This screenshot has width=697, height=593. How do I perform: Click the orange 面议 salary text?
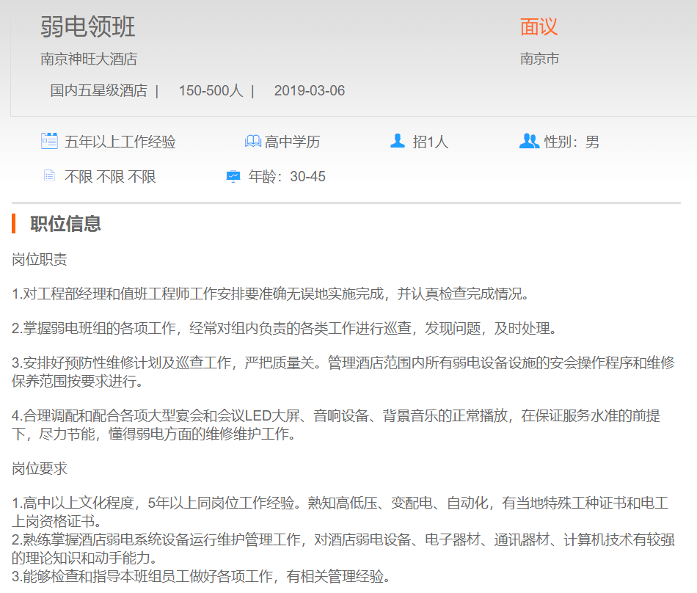pyautogui.click(x=539, y=27)
